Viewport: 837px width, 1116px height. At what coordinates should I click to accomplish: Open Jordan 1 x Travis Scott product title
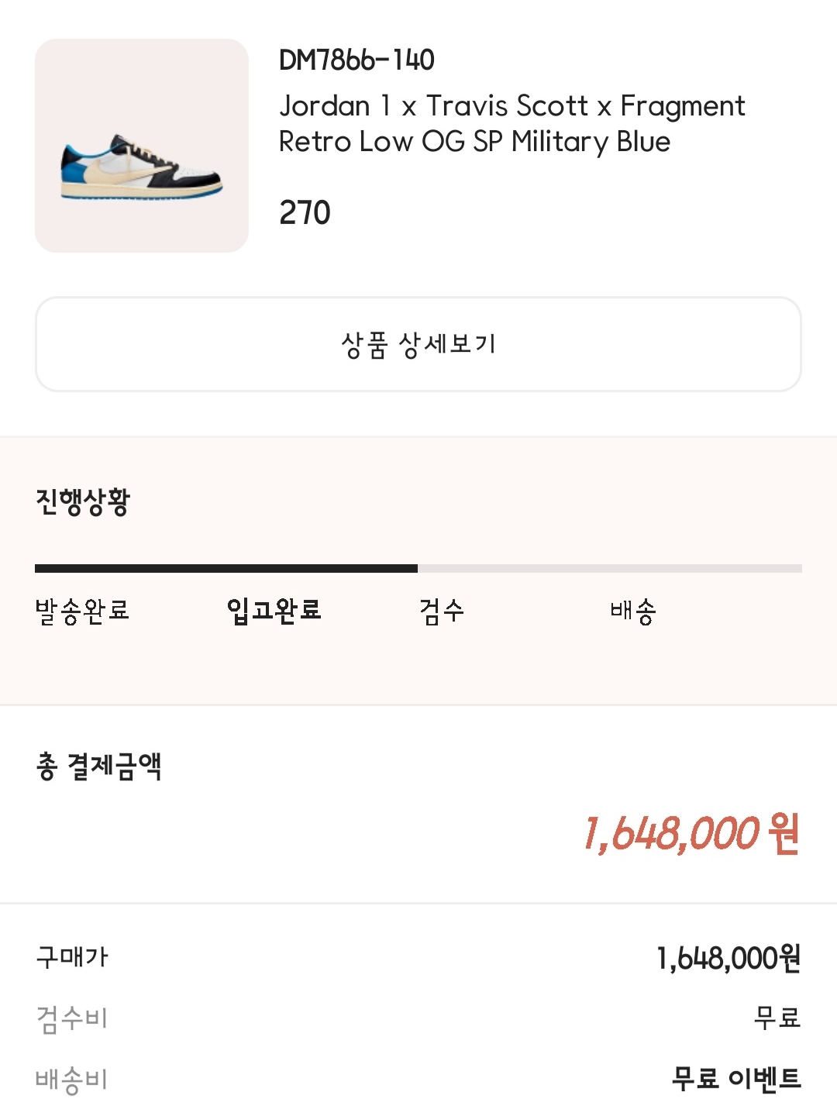(x=511, y=123)
